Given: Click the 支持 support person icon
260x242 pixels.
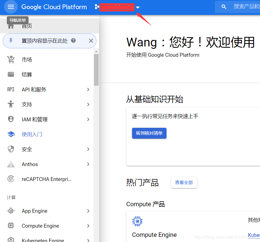Looking at the screenshot, I should click(x=11, y=104).
